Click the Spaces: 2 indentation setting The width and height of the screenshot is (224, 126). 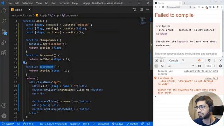pyautogui.click(x=75, y=124)
